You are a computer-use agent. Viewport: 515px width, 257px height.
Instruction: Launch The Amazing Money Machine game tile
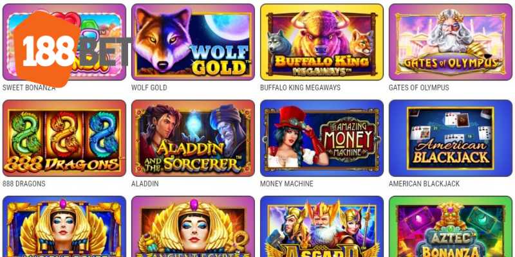[321, 138]
